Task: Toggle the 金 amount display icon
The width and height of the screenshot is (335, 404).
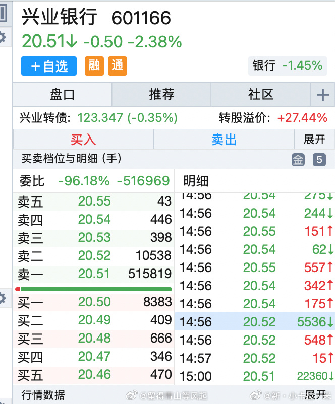Action: (298, 160)
